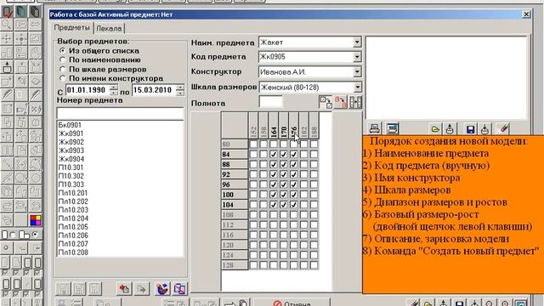The image size is (544, 306).
Task: Select item 'Жк0901' in the list
Action: [71, 133]
